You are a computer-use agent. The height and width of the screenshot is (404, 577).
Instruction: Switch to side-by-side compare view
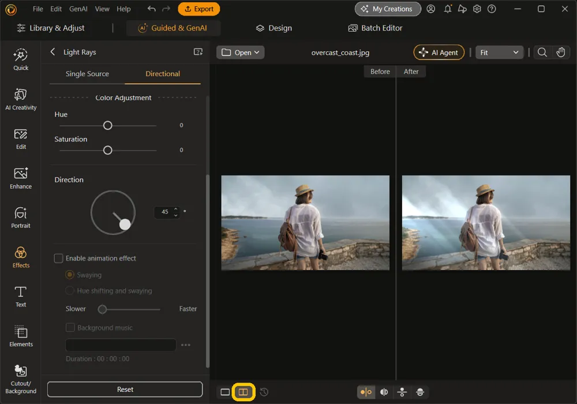pyautogui.click(x=243, y=392)
